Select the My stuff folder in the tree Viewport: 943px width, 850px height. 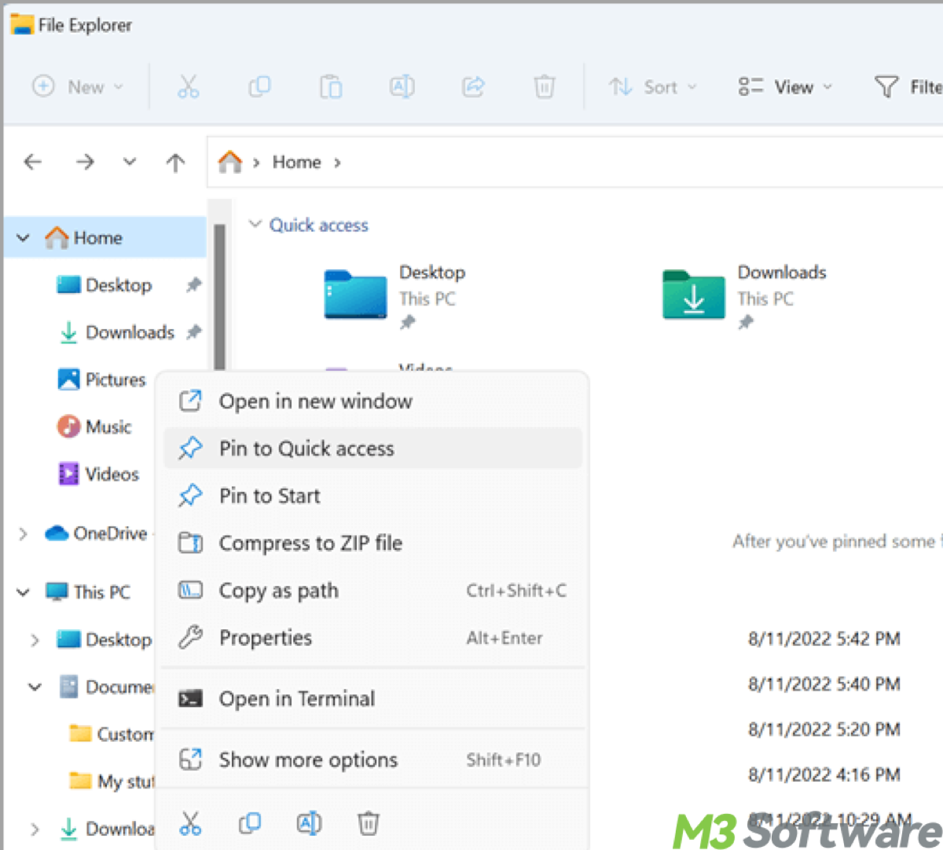coord(112,781)
